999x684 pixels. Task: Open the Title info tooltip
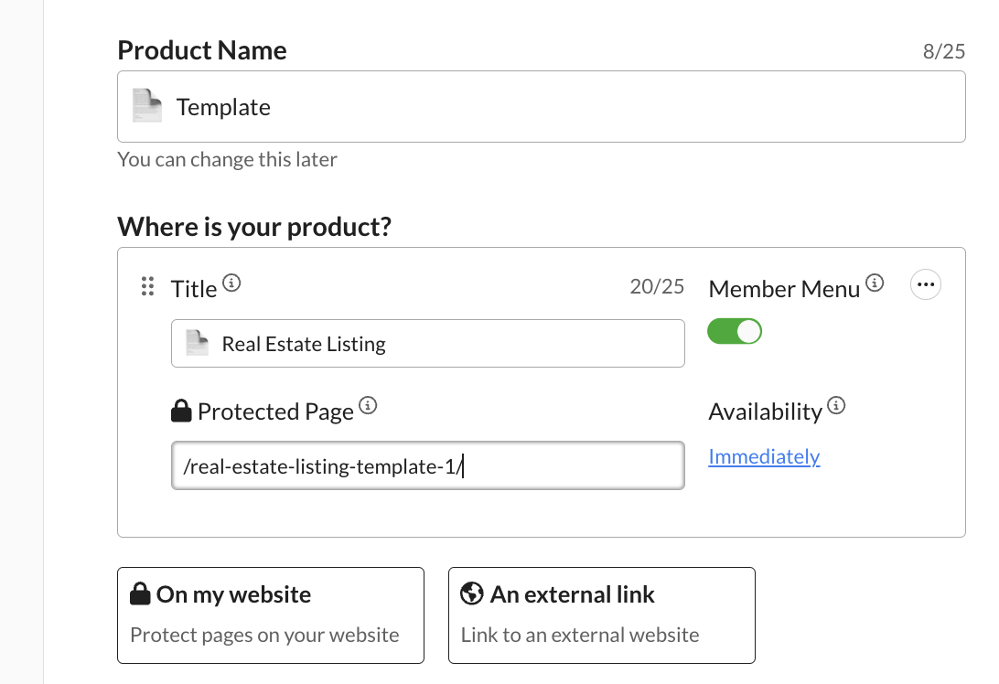coord(231,283)
